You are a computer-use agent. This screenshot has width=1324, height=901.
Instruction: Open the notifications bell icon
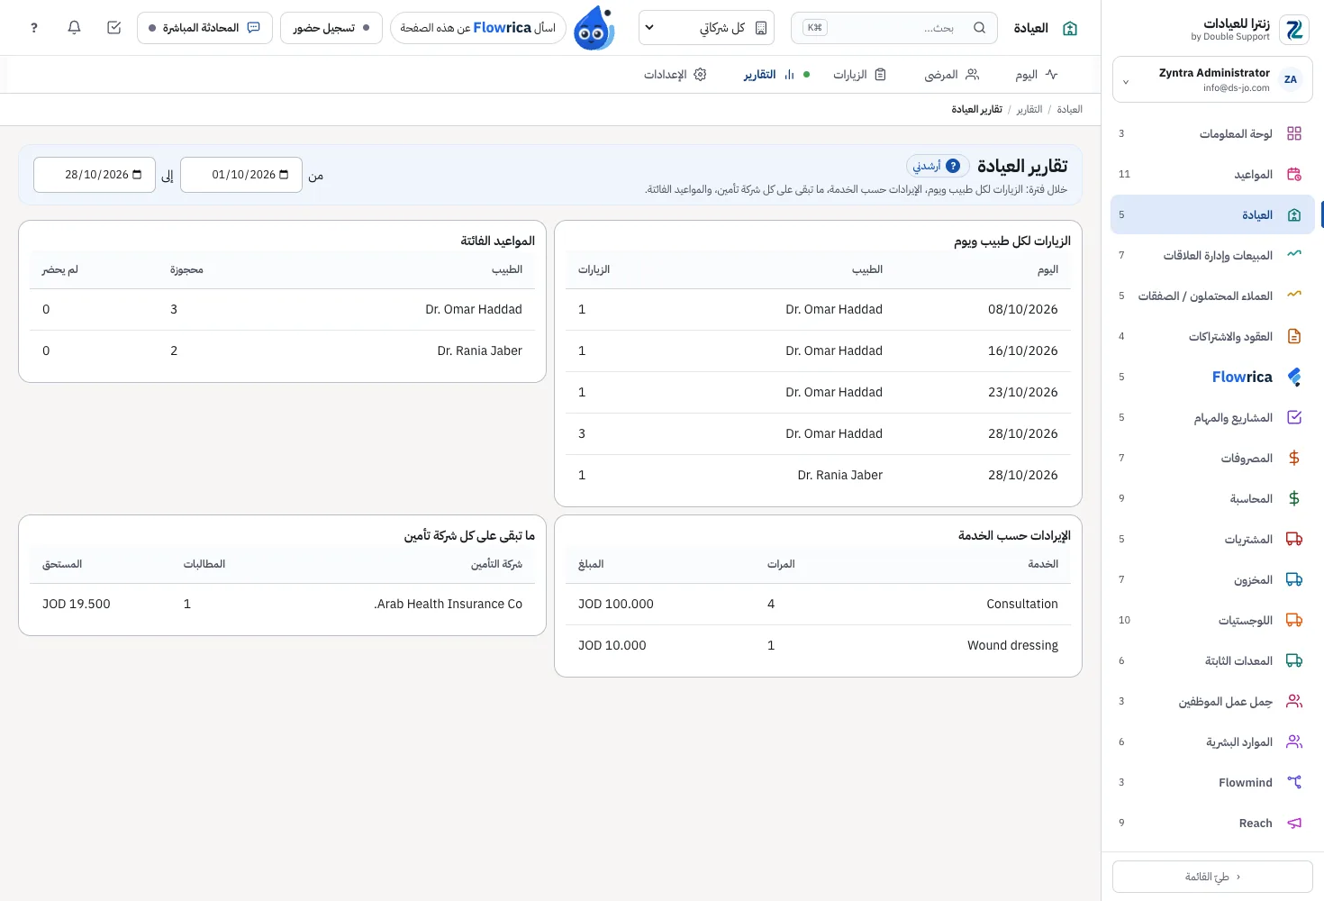tap(75, 28)
